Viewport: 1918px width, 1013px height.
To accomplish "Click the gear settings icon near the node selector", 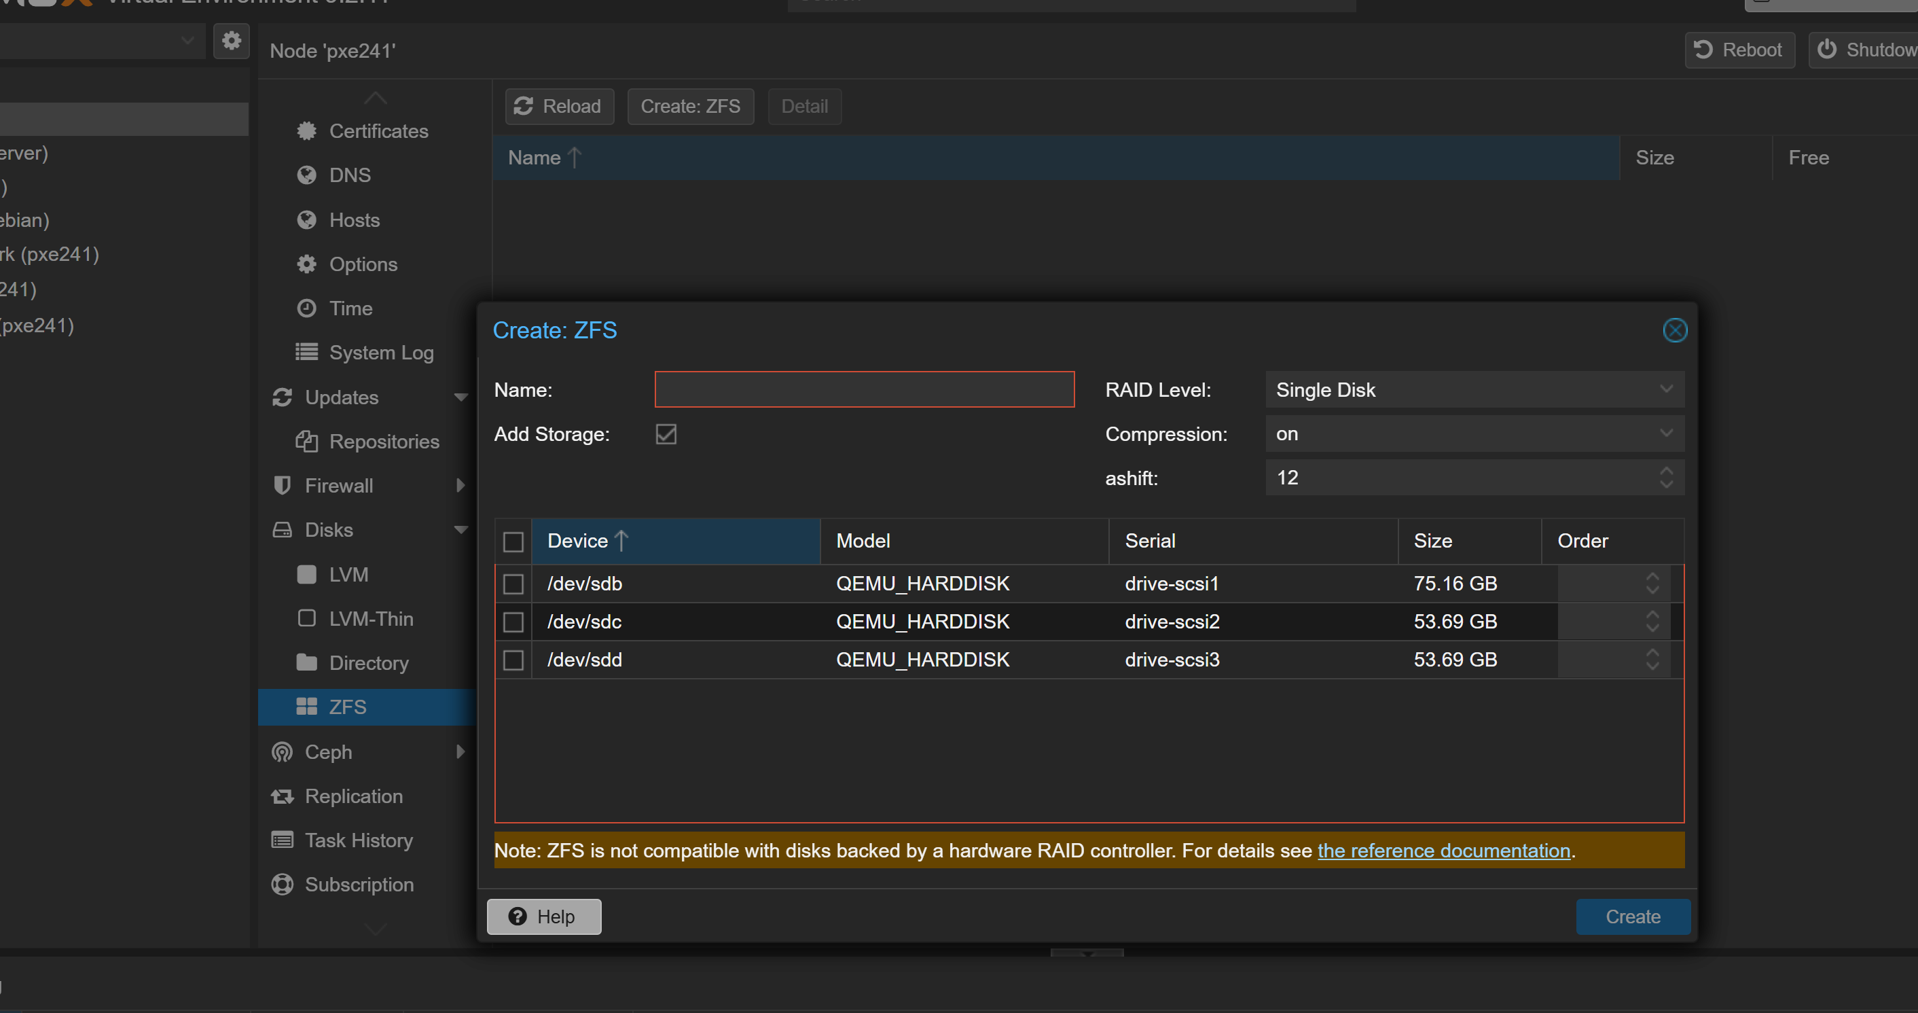I will 232,40.
